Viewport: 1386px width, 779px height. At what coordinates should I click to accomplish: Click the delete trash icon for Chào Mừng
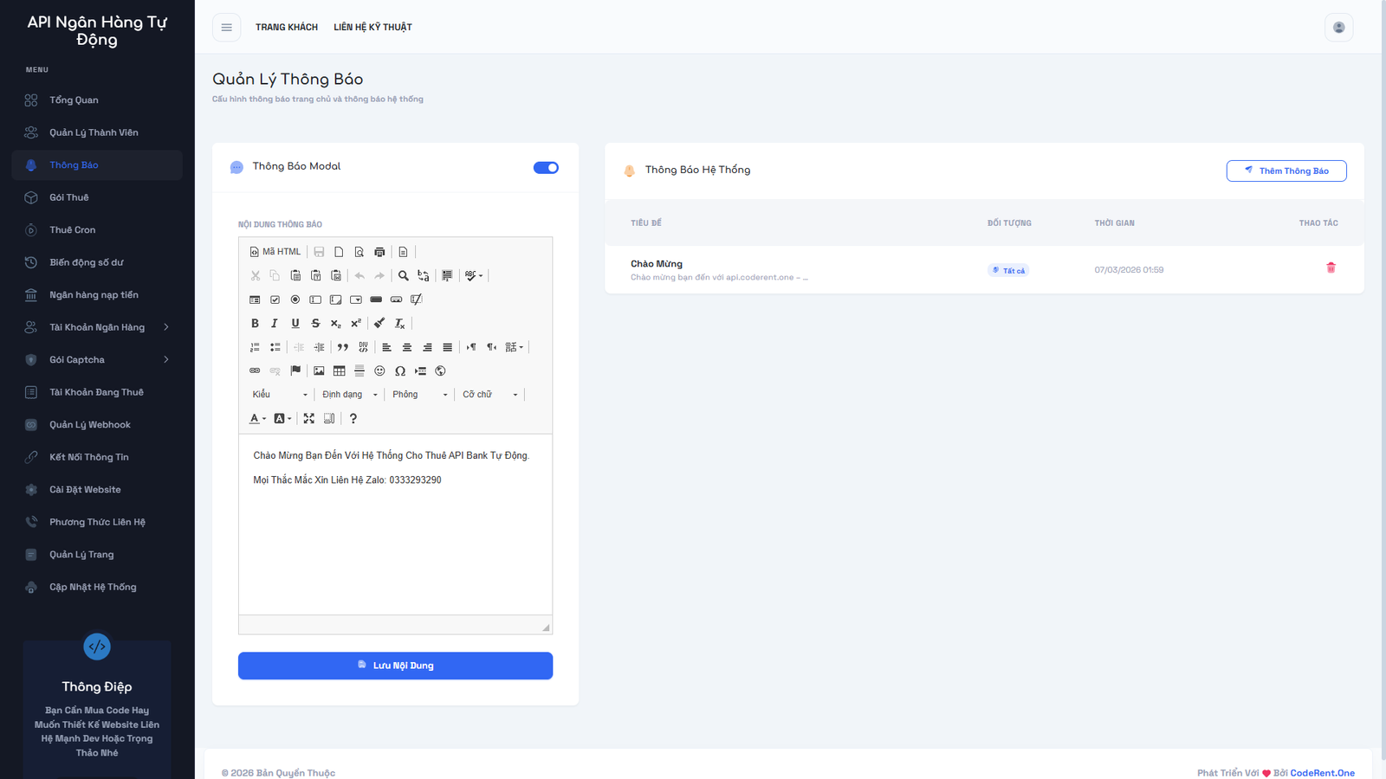point(1331,268)
